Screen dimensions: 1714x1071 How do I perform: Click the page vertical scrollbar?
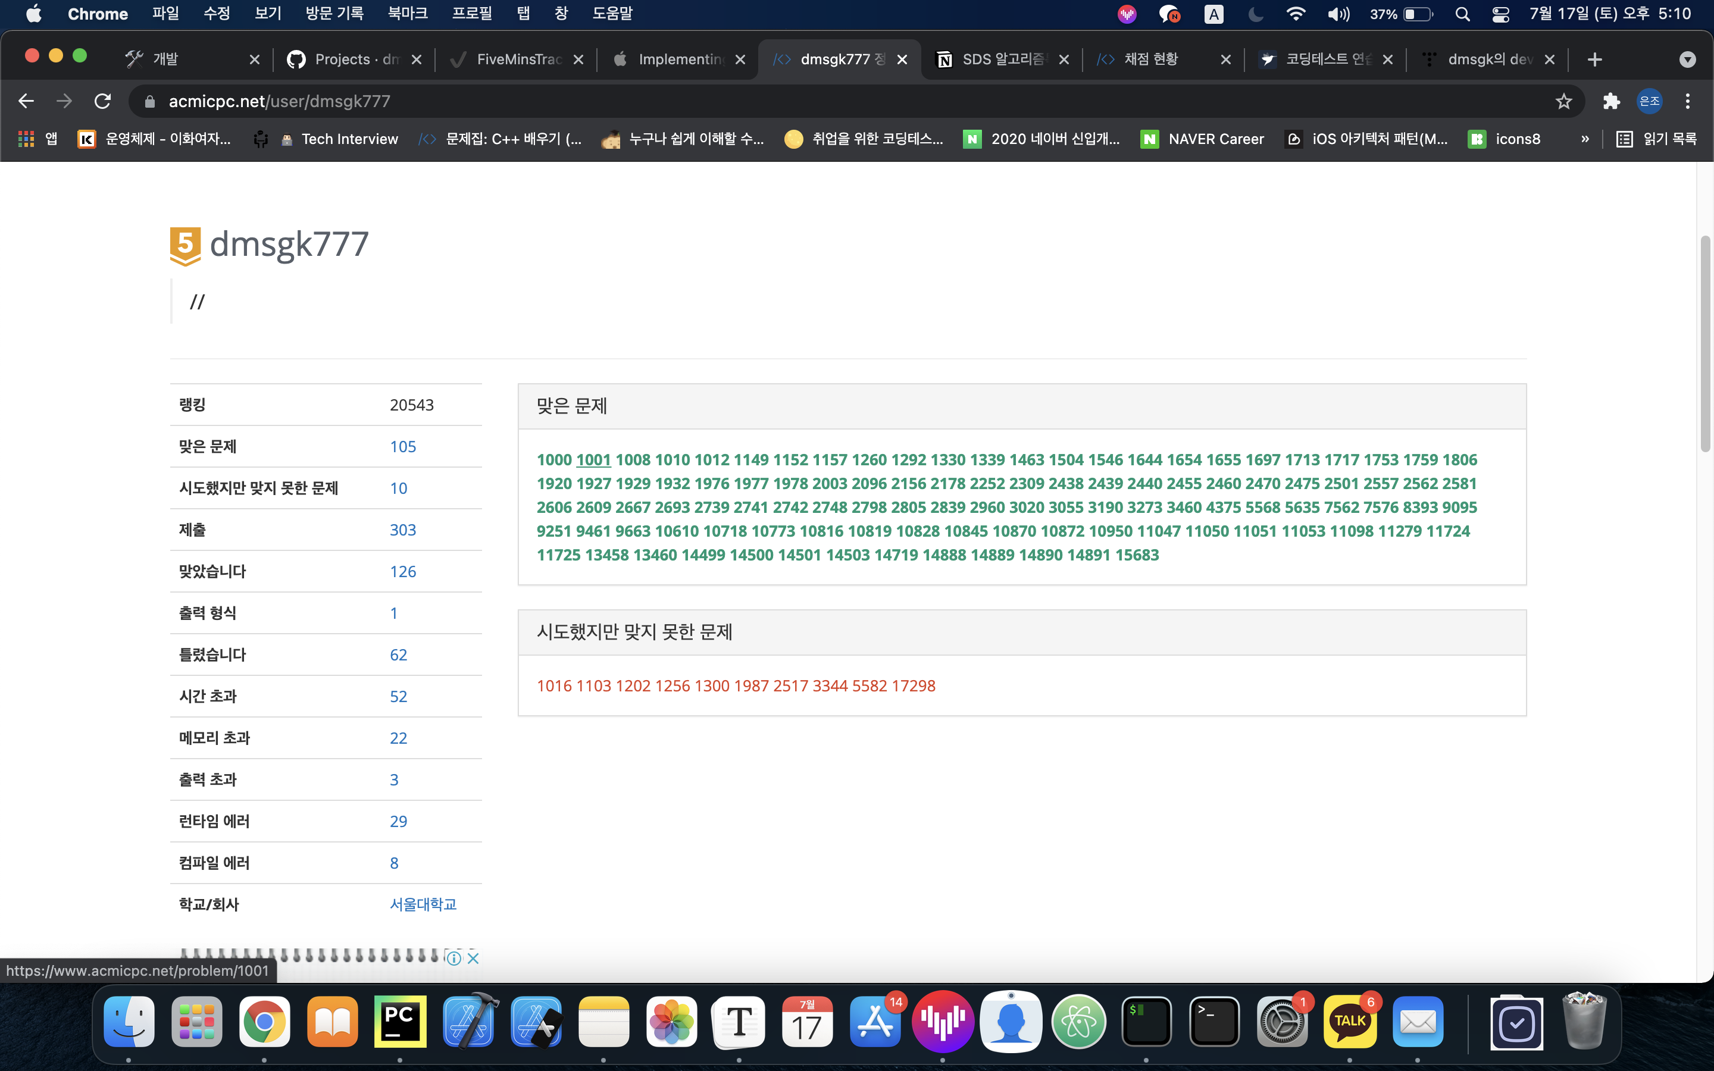[x=1705, y=345]
